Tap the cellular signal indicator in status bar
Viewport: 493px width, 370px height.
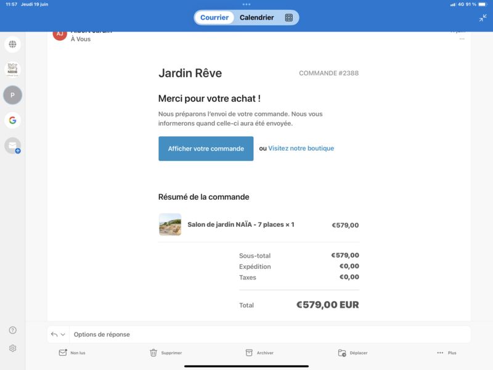pos(453,4)
